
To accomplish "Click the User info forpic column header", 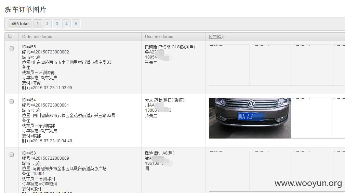I will point(159,36).
